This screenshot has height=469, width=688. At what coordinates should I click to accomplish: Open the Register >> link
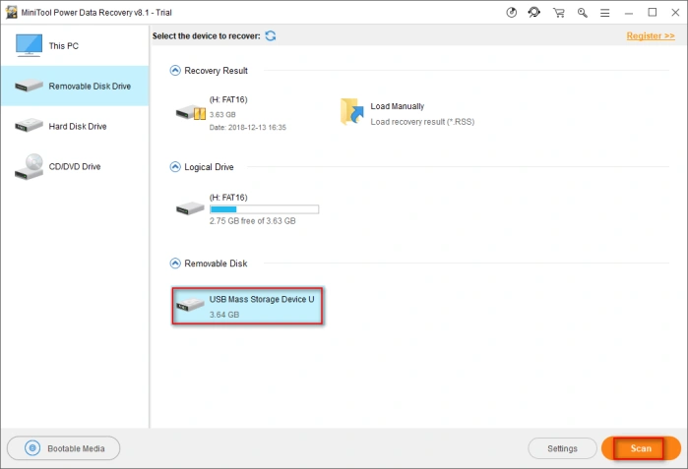651,36
